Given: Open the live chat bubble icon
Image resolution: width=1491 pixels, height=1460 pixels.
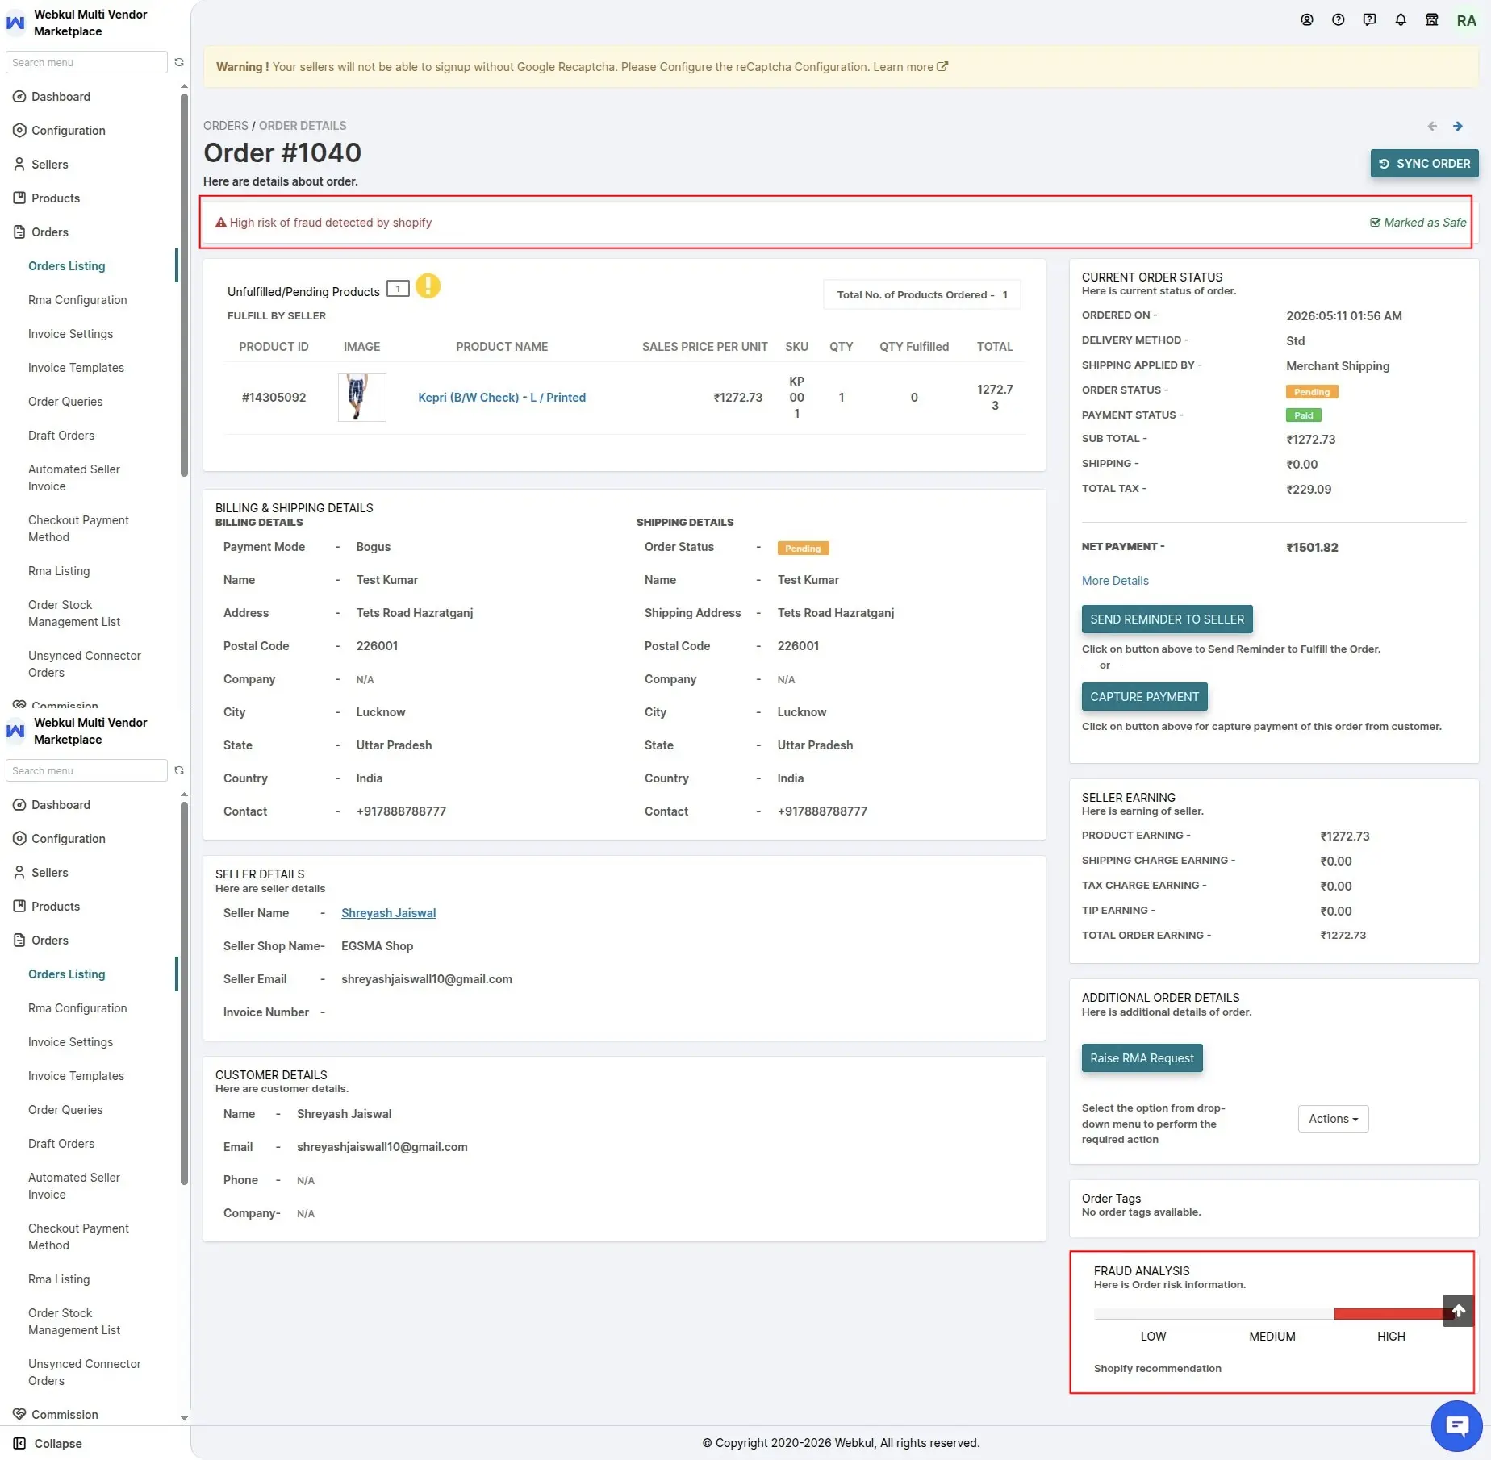Looking at the screenshot, I should point(1456,1426).
